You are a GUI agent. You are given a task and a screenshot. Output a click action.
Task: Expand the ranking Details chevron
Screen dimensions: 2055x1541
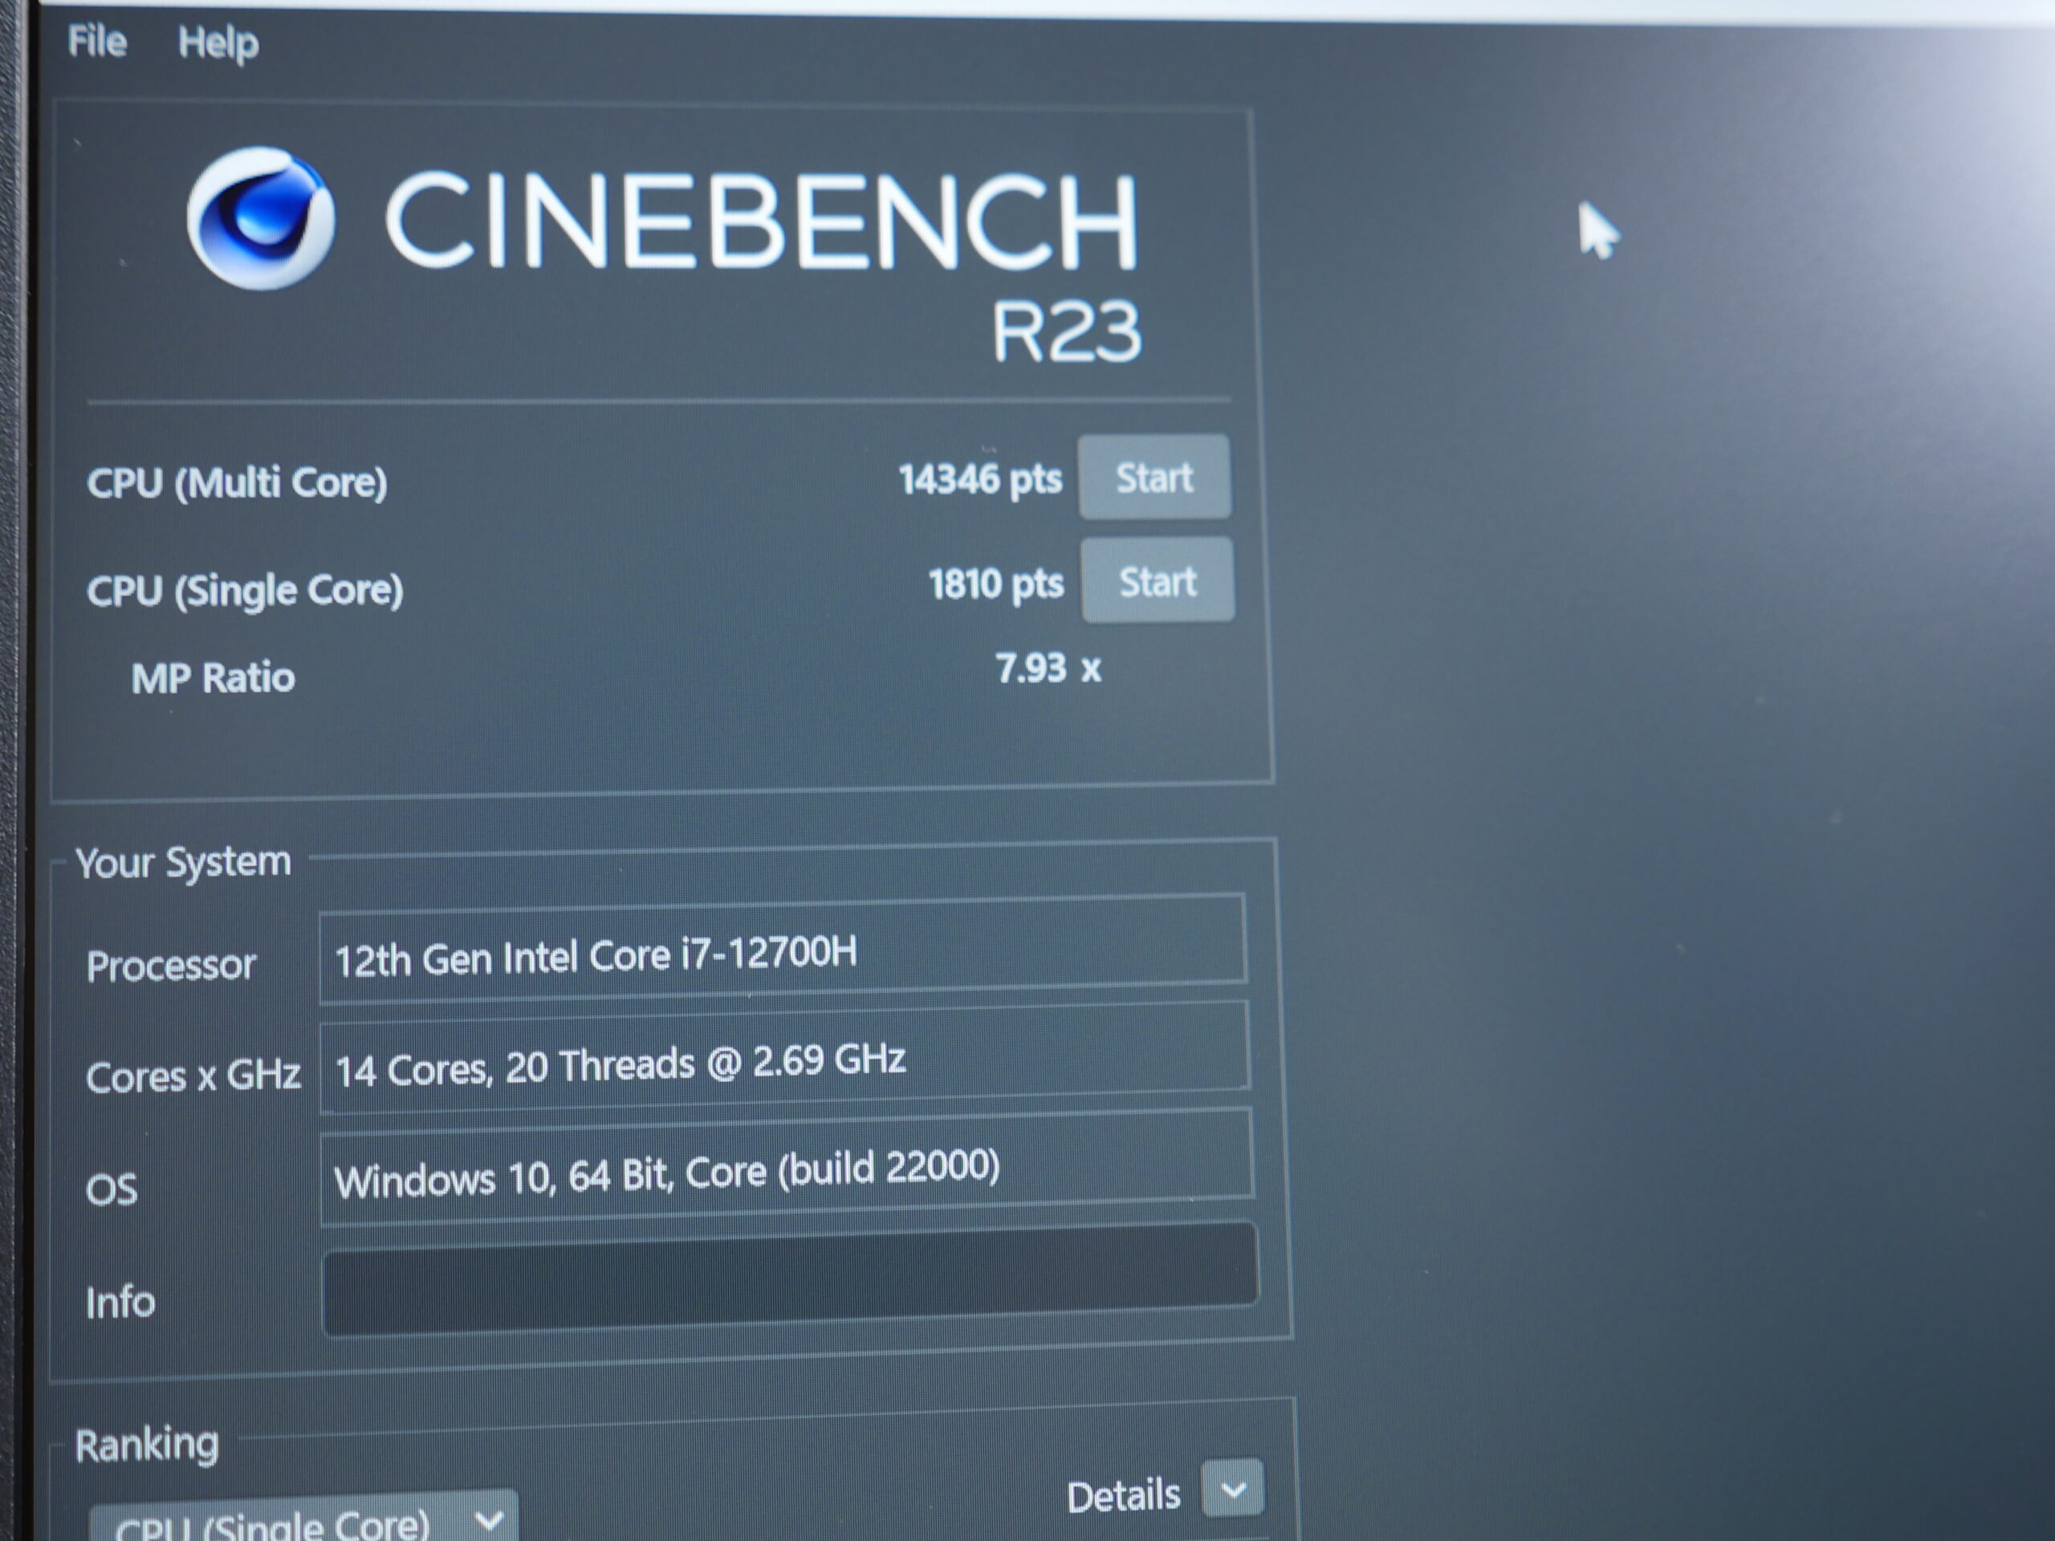point(1232,1489)
